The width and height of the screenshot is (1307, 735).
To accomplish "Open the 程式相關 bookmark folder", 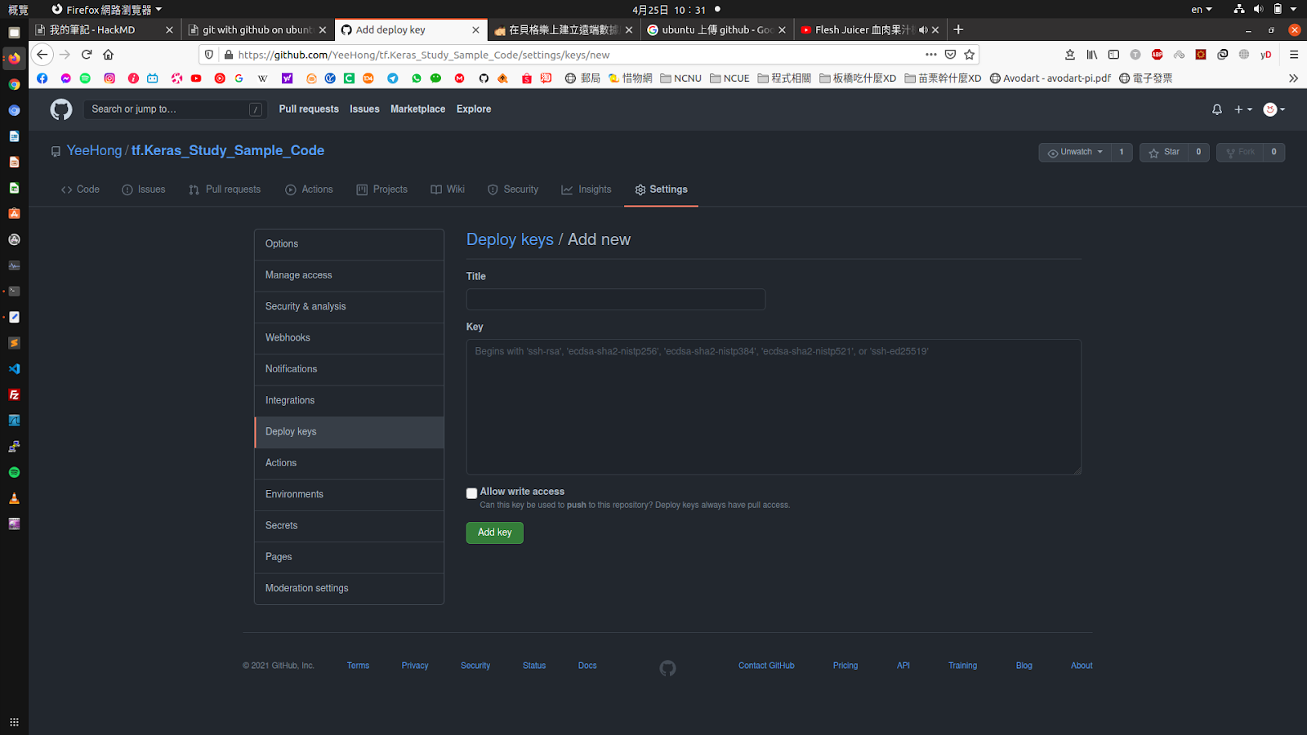I will 784,78.
